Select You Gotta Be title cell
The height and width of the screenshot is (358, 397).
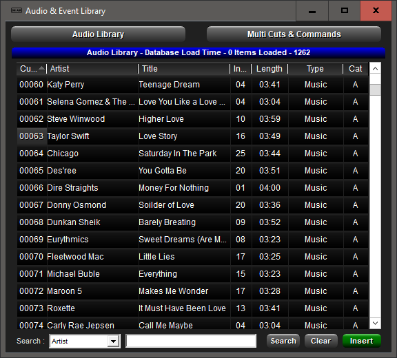tap(184, 171)
